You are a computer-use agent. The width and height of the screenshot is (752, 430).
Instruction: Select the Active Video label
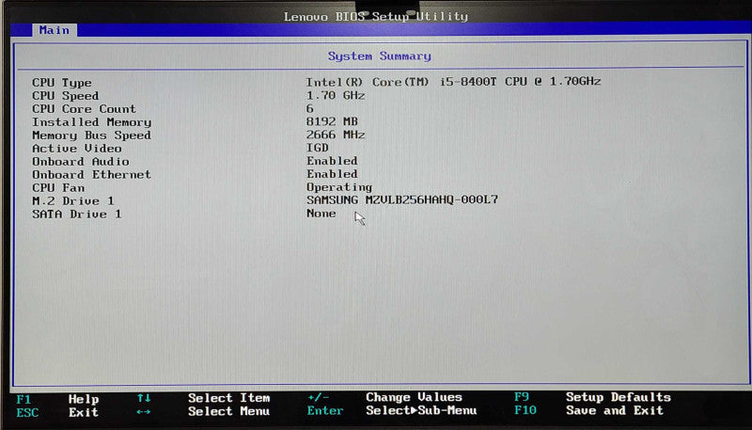77,149
